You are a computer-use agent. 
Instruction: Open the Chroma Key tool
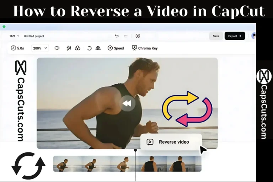tap(145, 48)
